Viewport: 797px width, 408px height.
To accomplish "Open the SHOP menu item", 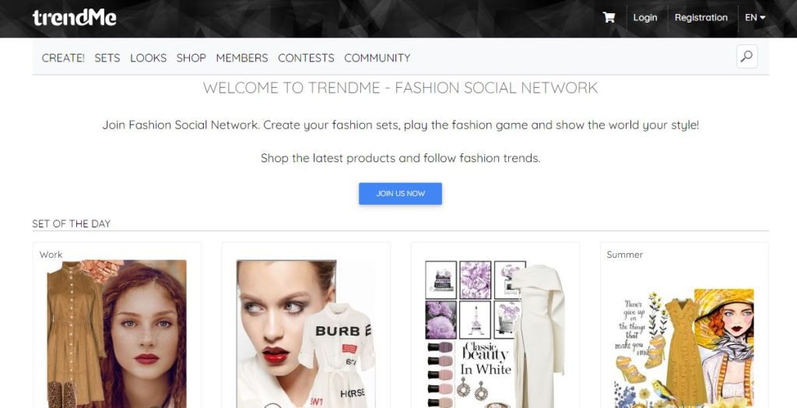I will tap(191, 58).
